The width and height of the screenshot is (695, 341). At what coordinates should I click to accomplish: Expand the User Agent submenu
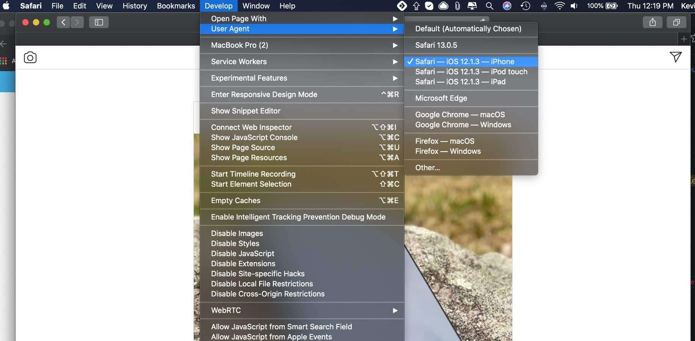302,29
